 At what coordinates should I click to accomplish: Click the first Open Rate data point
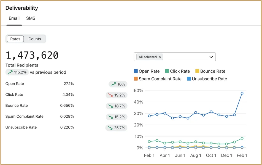pyautogui.click(x=149, y=116)
